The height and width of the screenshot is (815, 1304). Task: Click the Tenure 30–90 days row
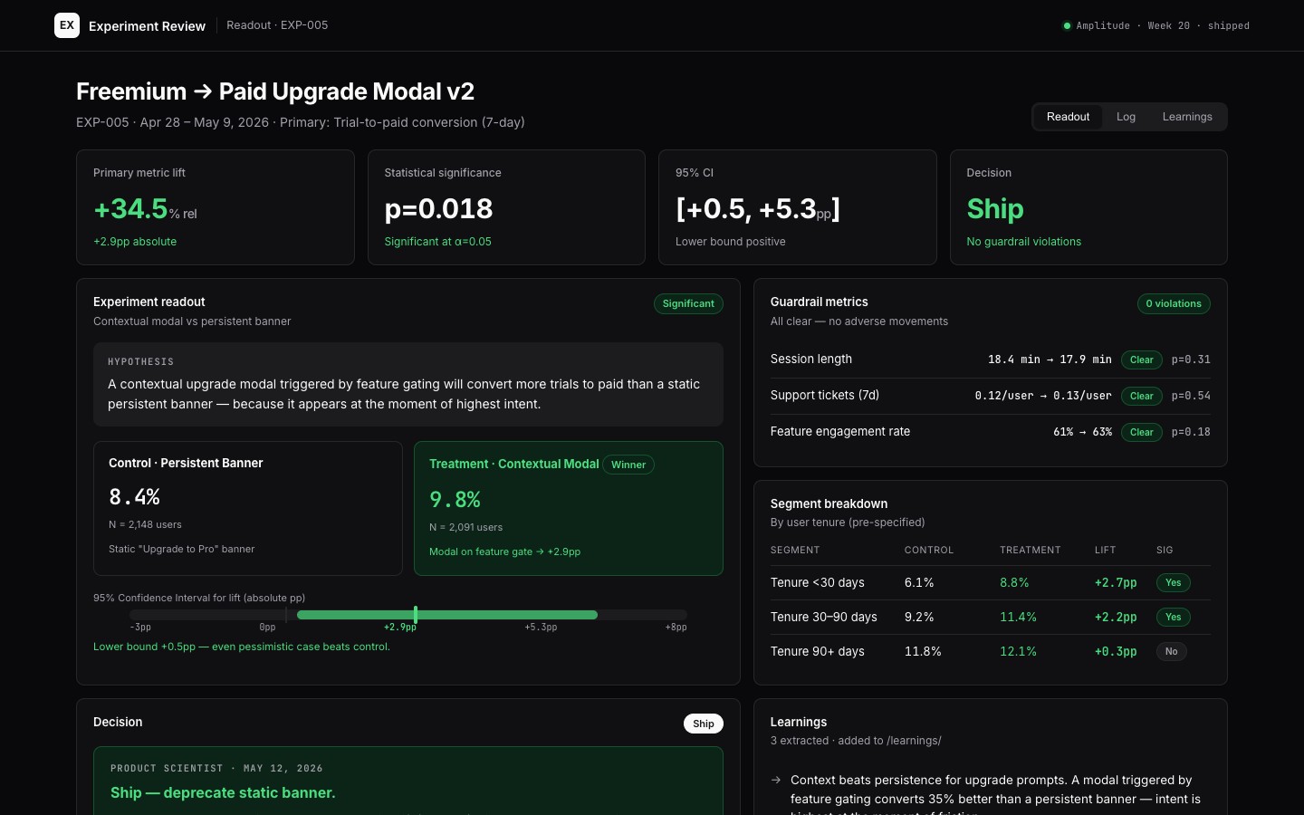click(990, 617)
